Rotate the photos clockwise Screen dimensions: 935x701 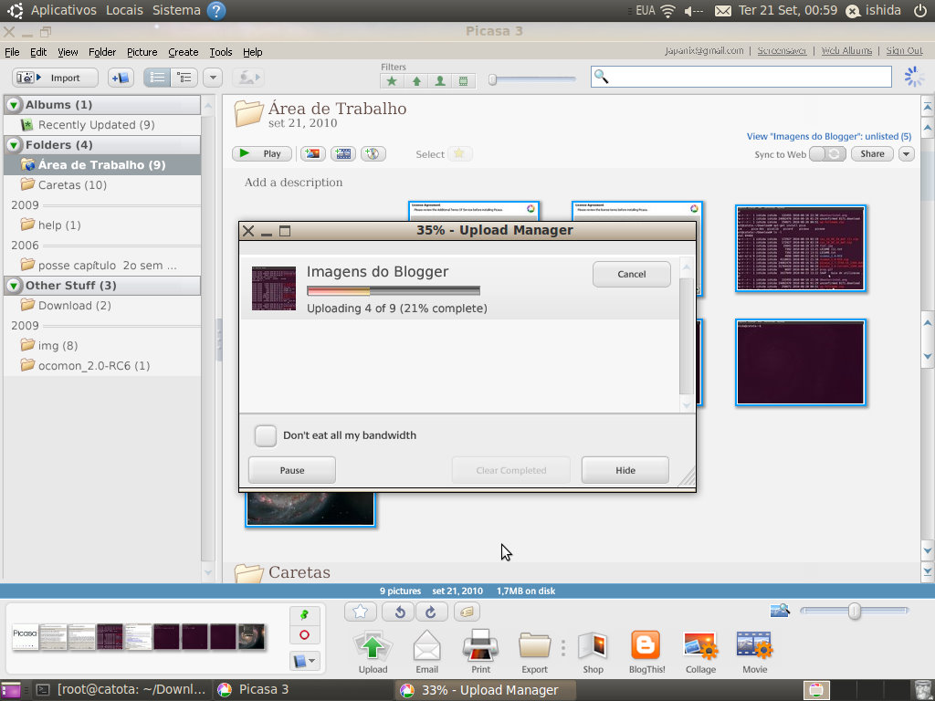431,612
